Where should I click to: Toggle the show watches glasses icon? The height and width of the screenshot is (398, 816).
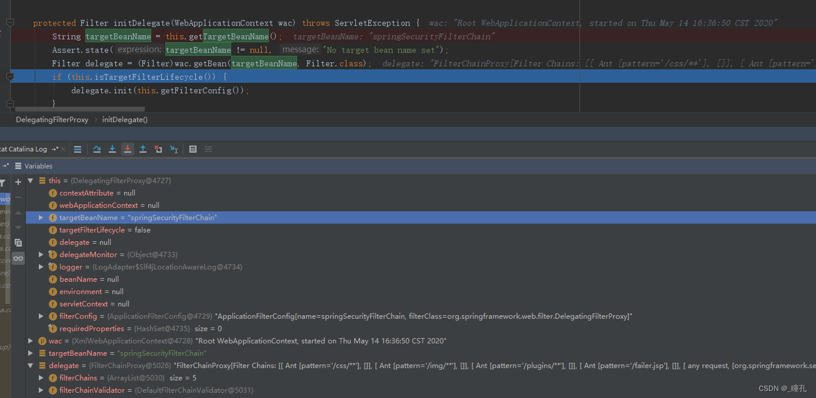18,258
